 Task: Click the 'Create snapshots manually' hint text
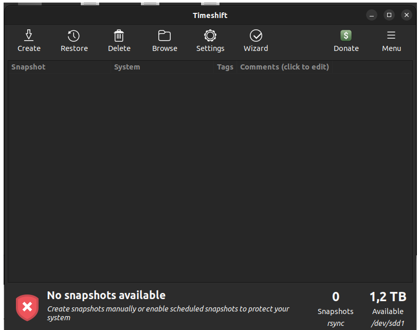coord(168,313)
